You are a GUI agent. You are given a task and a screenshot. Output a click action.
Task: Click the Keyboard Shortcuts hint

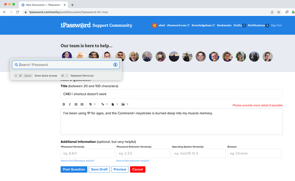coord(82,76)
